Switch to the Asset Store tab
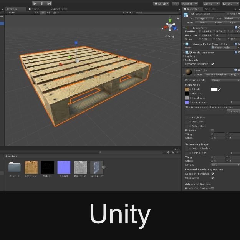240x240 pixels. coord(59,9)
